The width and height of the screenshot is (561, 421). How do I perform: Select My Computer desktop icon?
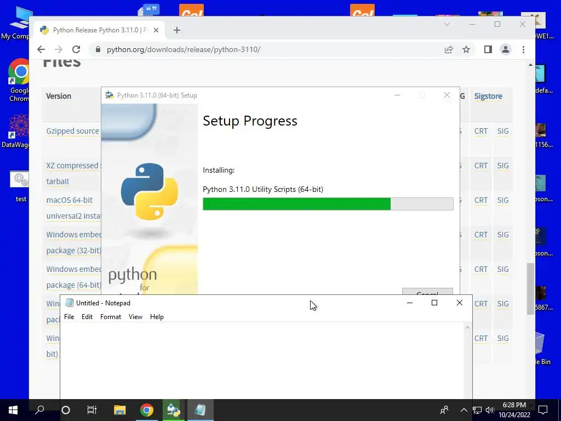coord(17,23)
